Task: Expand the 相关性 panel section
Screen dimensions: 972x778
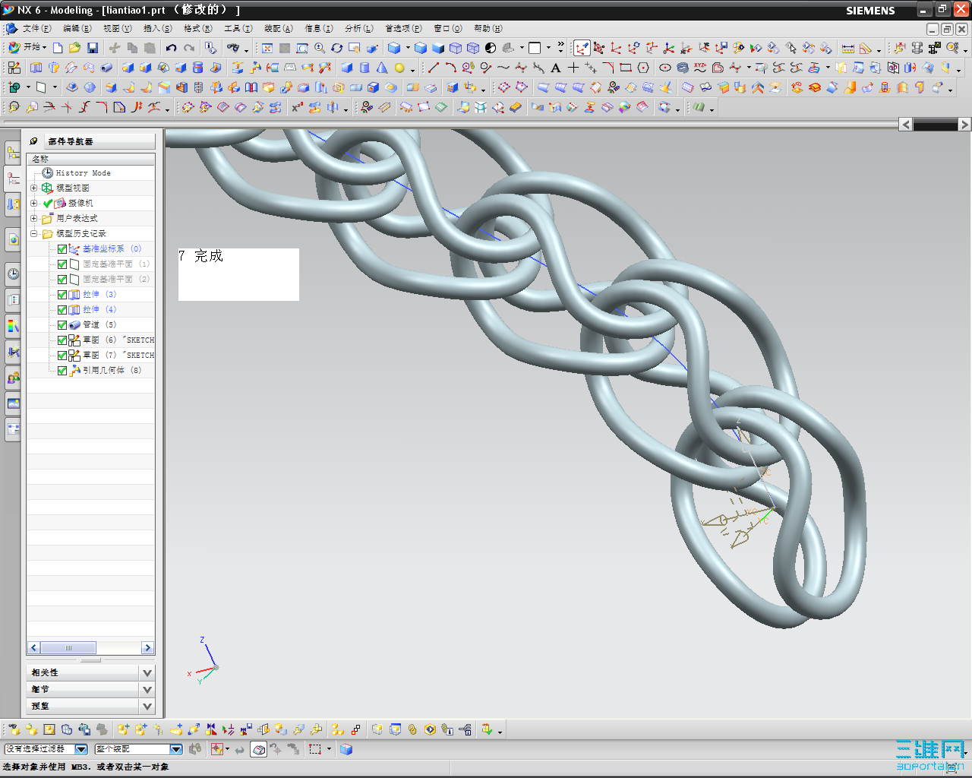Action: (147, 673)
